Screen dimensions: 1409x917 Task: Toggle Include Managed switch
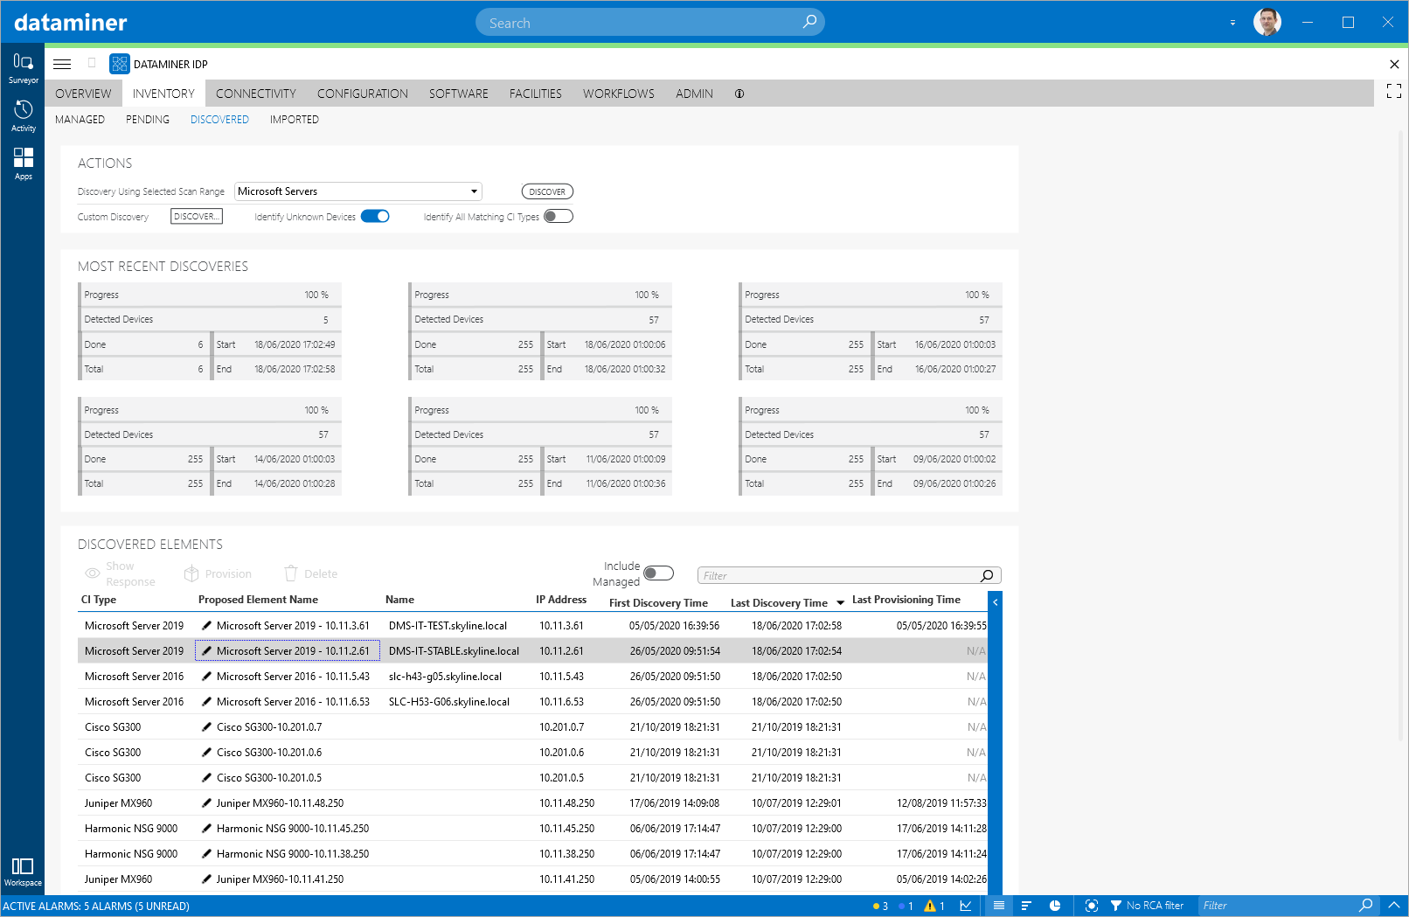tap(659, 573)
